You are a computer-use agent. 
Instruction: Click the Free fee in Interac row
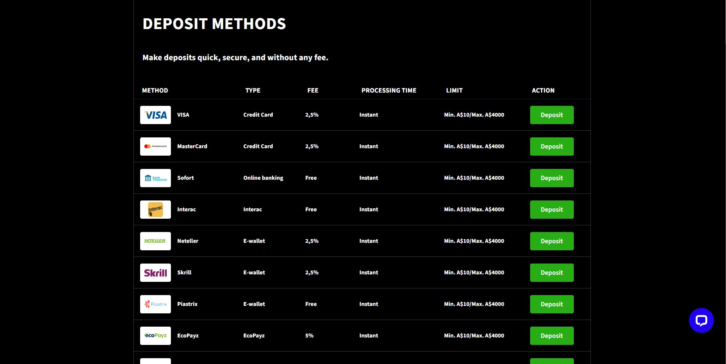[311, 210]
